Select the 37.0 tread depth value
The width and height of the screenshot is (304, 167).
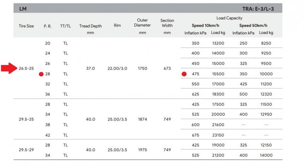pos(90,68)
